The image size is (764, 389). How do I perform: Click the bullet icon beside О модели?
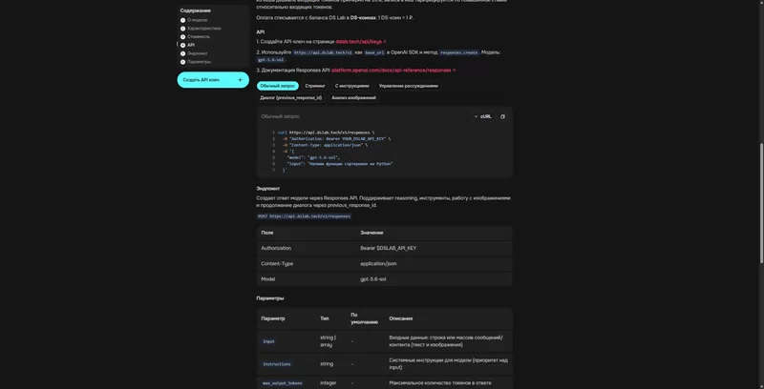pyautogui.click(x=182, y=20)
